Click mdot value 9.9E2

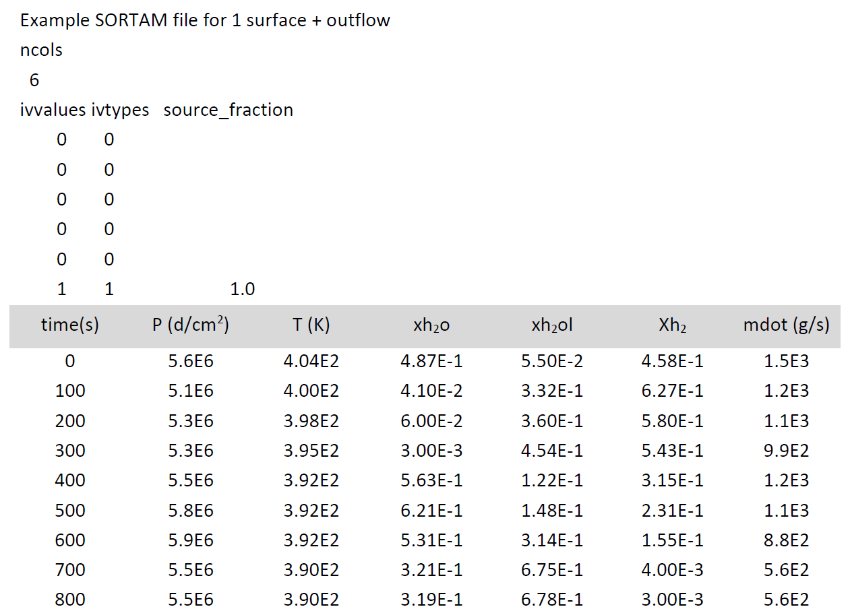coord(787,451)
